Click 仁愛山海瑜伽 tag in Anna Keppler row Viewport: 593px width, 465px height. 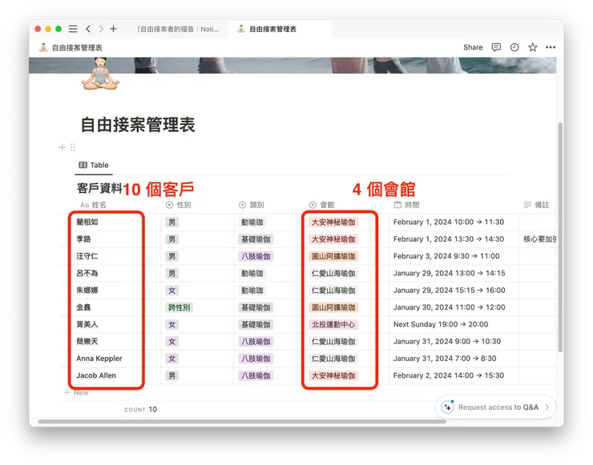333,359
